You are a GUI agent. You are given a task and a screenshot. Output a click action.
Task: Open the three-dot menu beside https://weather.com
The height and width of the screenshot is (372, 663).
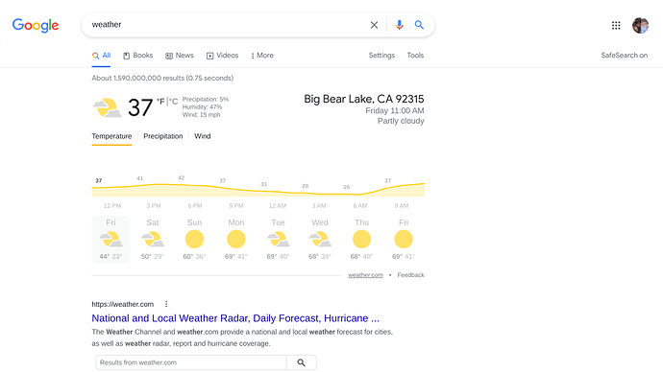tap(166, 304)
